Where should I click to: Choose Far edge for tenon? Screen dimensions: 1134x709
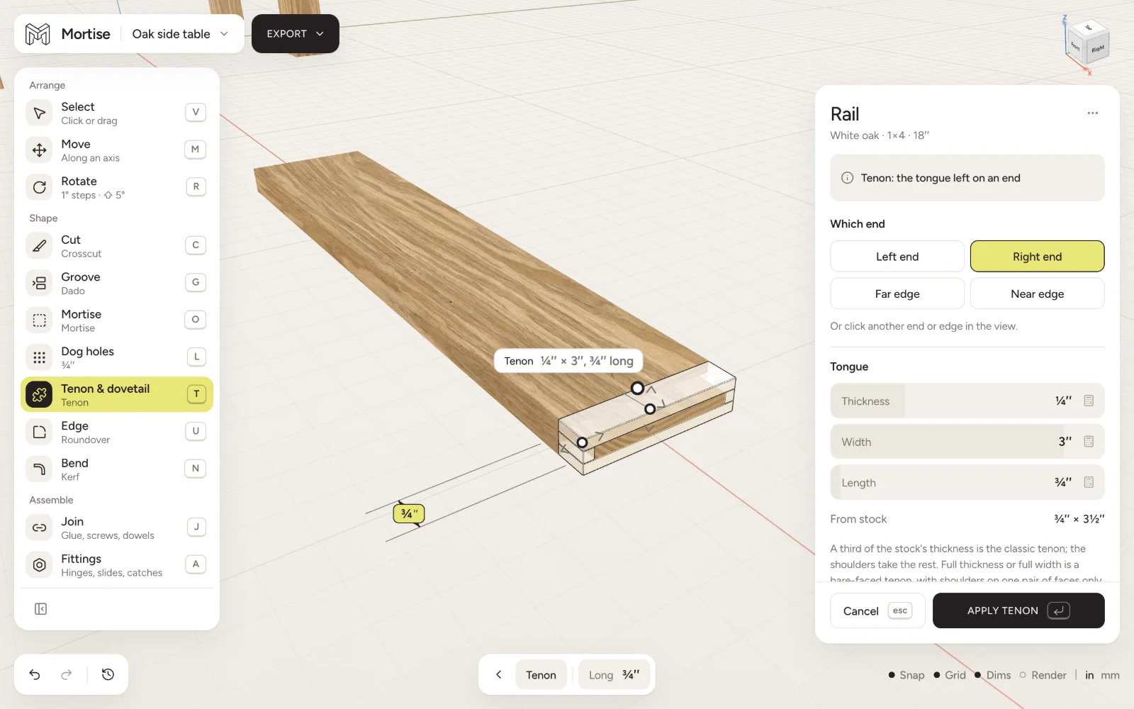(897, 294)
